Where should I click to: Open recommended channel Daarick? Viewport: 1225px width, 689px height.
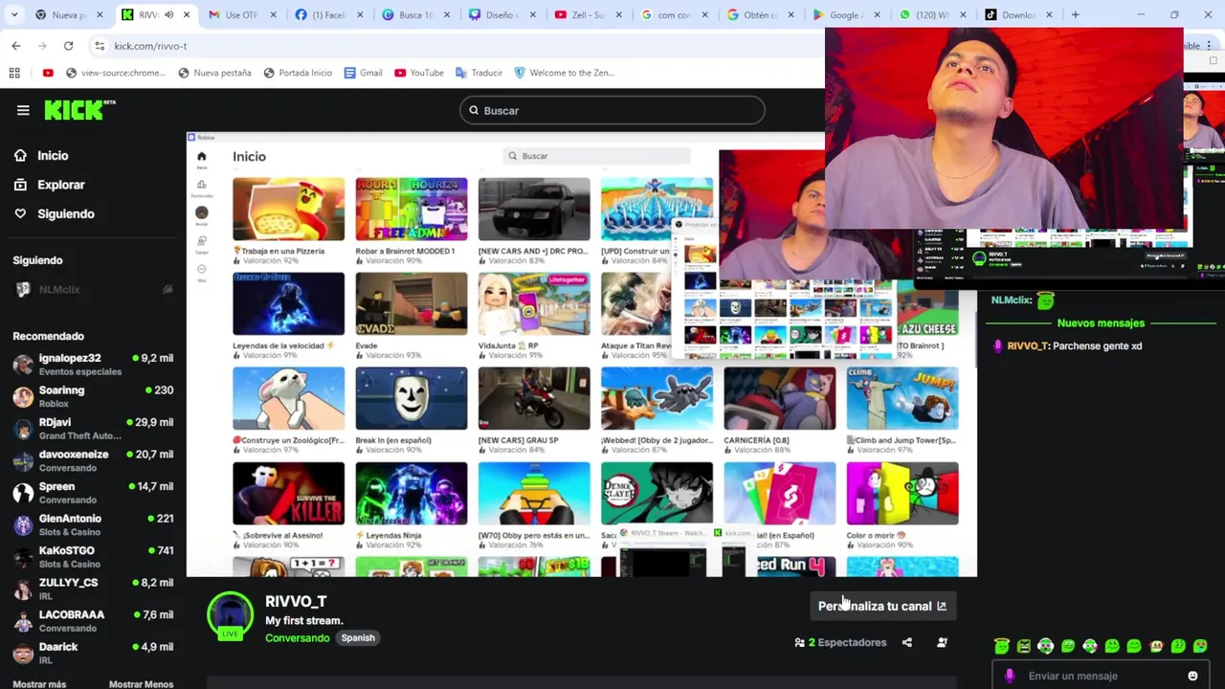(x=93, y=653)
